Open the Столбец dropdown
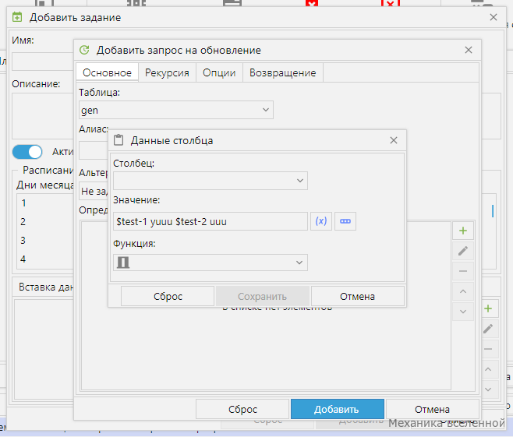The height and width of the screenshot is (437, 513). tap(211, 181)
